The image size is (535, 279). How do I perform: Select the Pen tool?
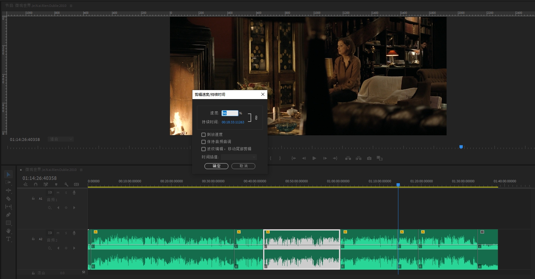8,215
